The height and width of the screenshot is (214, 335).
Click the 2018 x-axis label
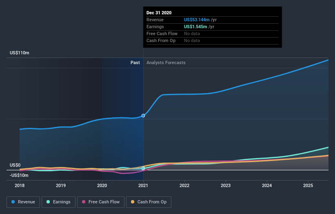pos(20,185)
